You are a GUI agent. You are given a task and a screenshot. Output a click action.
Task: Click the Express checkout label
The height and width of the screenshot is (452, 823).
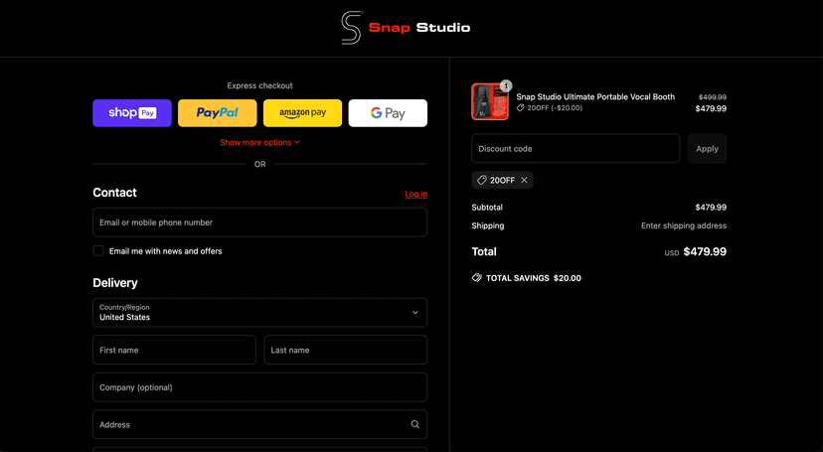click(259, 85)
